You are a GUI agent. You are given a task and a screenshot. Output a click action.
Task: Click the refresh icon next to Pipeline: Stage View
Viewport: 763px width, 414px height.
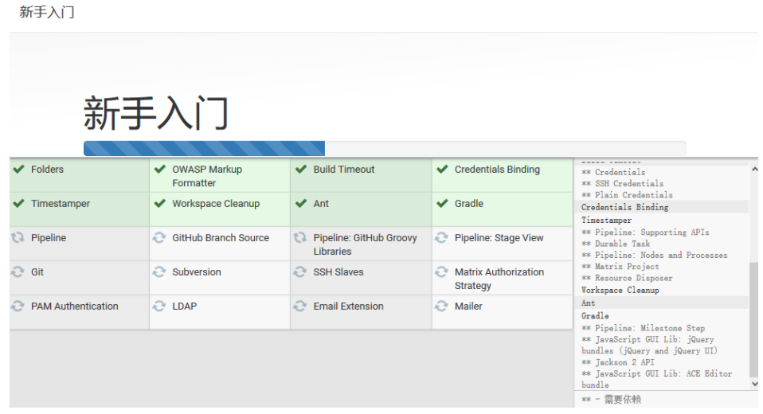(441, 237)
